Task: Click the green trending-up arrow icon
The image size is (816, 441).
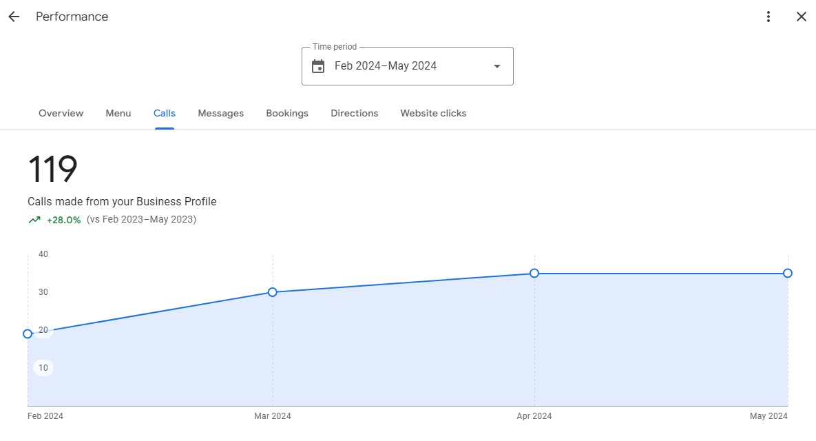Action: pyautogui.click(x=34, y=220)
